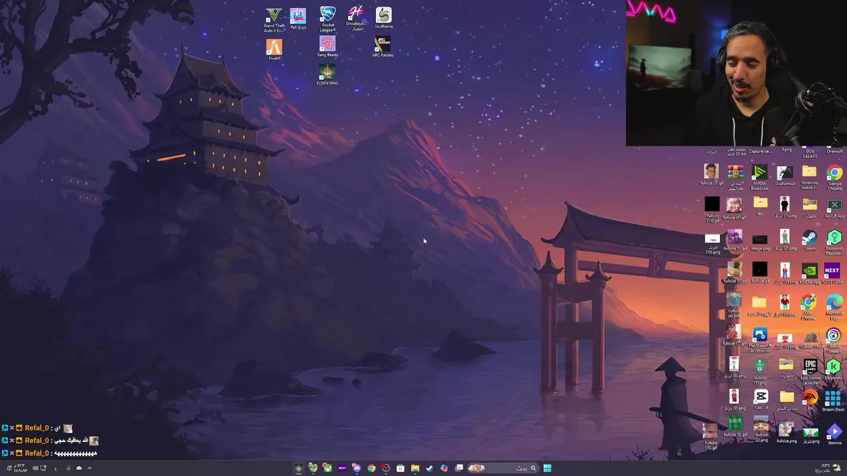Launch the ELDEN RING desktop icon
Screen dimensions: 847x476
(x=327, y=74)
